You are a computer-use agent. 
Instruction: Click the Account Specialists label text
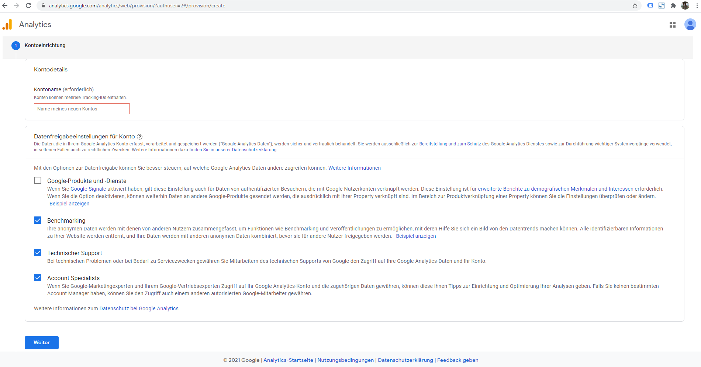73,278
